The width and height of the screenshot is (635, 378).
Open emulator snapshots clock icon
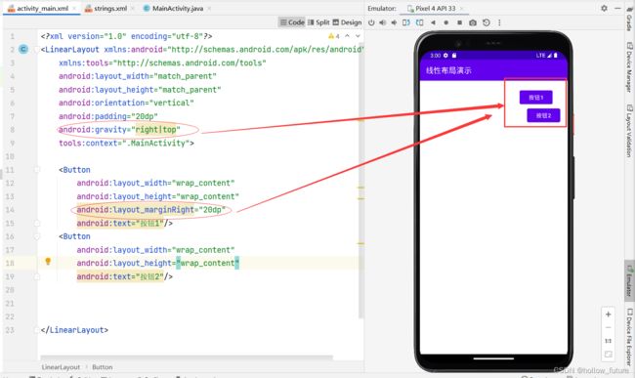point(487,22)
